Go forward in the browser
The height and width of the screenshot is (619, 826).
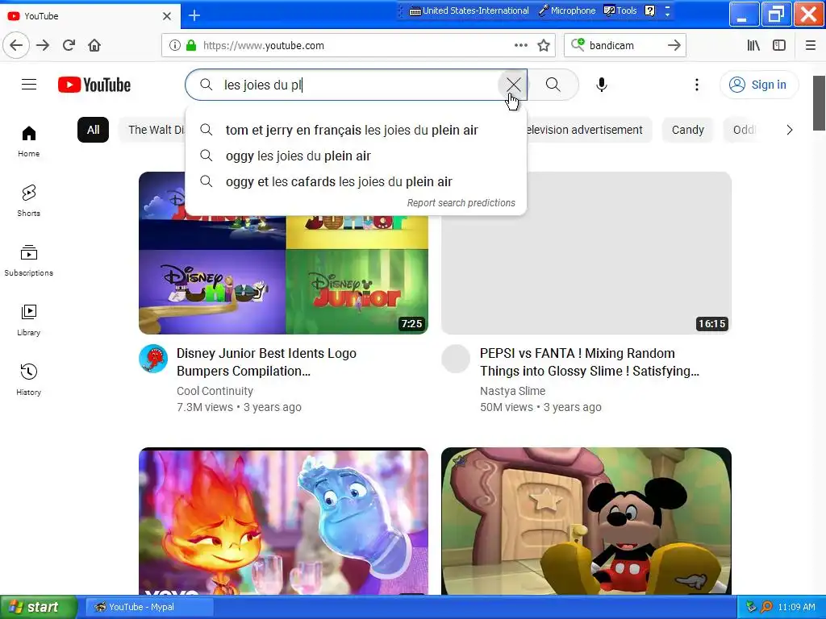click(43, 45)
